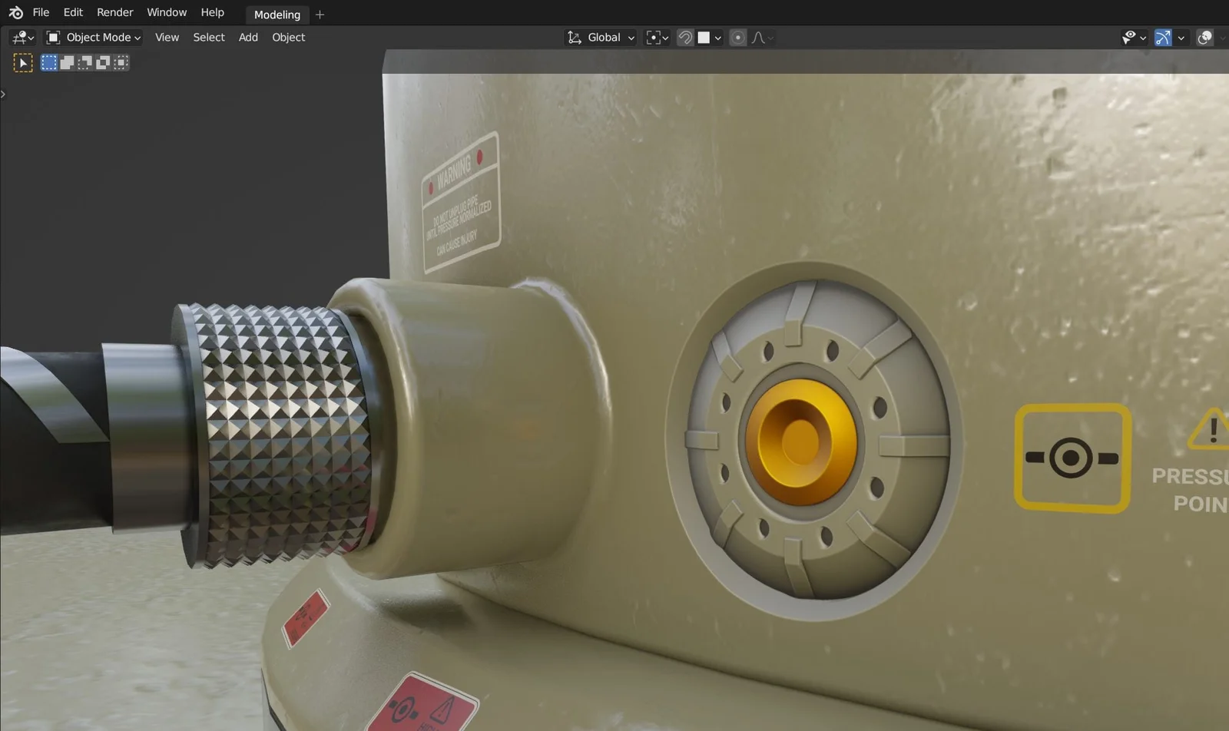This screenshot has width=1229, height=731.
Task: Expand the pivot point dropdown
Action: pos(658,38)
